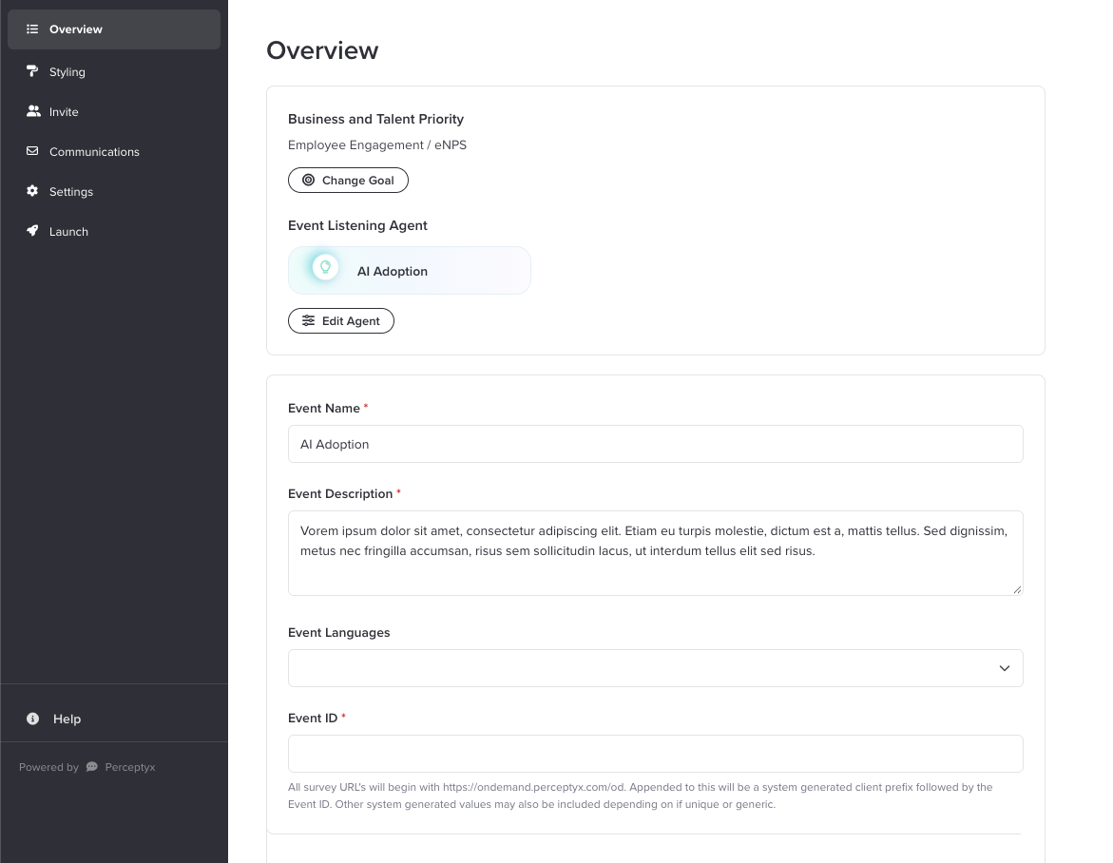Click the Overview page title
The width and height of the screenshot is (1113, 863).
[x=322, y=50]
